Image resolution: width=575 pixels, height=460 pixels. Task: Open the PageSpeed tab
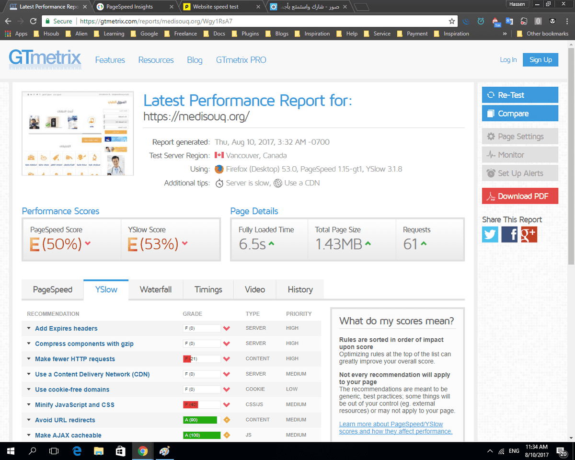click(52, 289)
